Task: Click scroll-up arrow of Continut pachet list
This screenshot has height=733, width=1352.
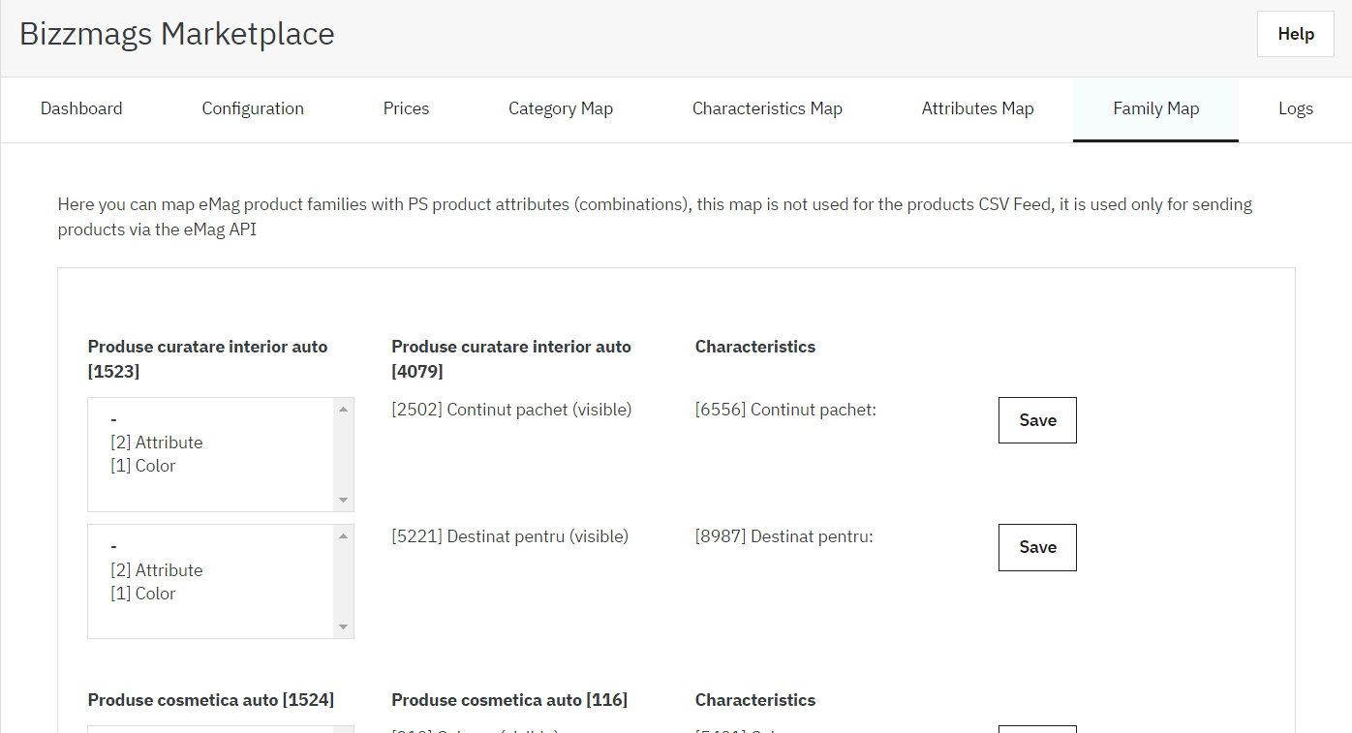Action: click(343, 409)
